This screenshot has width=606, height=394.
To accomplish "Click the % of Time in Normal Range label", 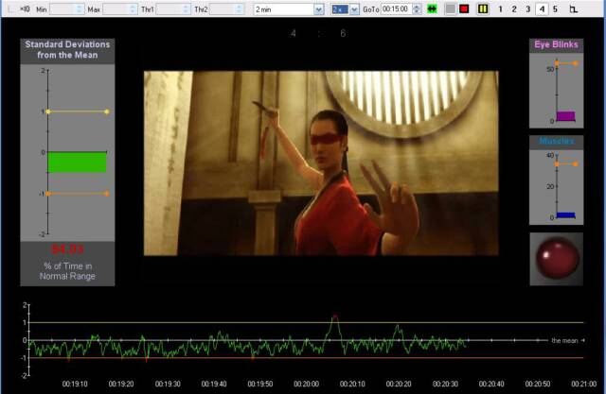I will (67, 271).
